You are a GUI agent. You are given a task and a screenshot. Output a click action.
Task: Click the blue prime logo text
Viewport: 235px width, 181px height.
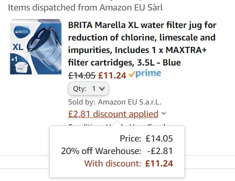point(148,73)
